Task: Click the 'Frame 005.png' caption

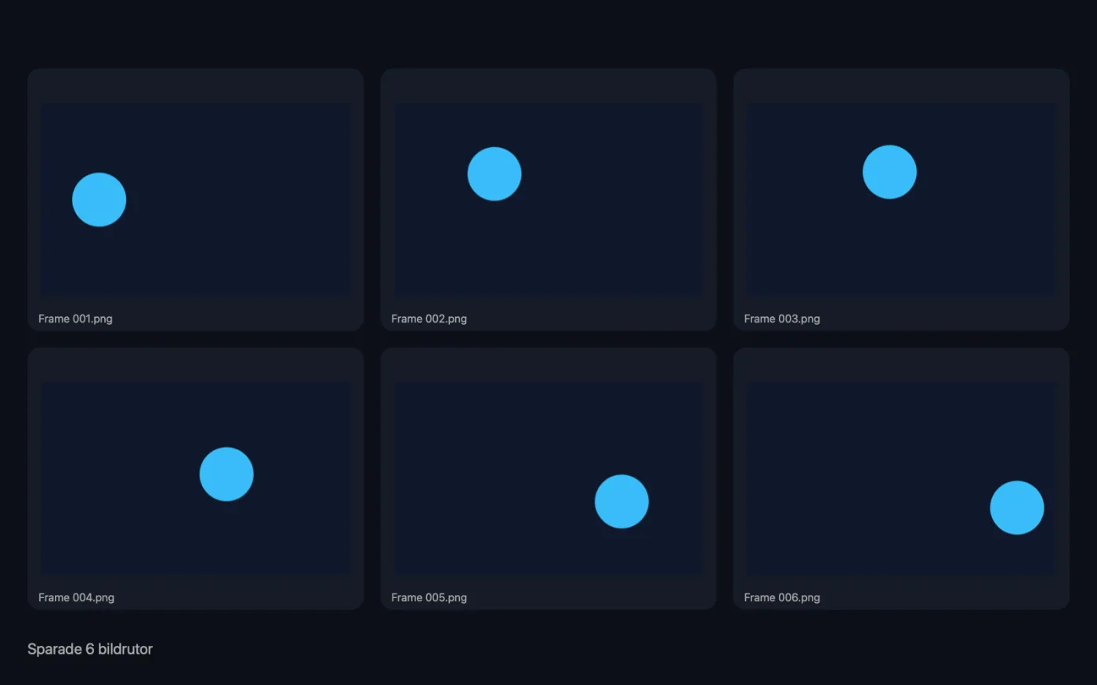Action: pos(429,597)
